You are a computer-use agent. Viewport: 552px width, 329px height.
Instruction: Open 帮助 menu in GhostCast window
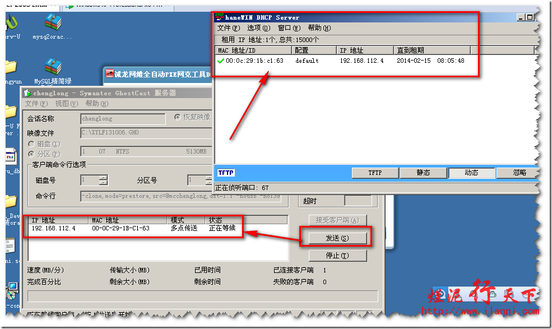click(x=97, y=104)
